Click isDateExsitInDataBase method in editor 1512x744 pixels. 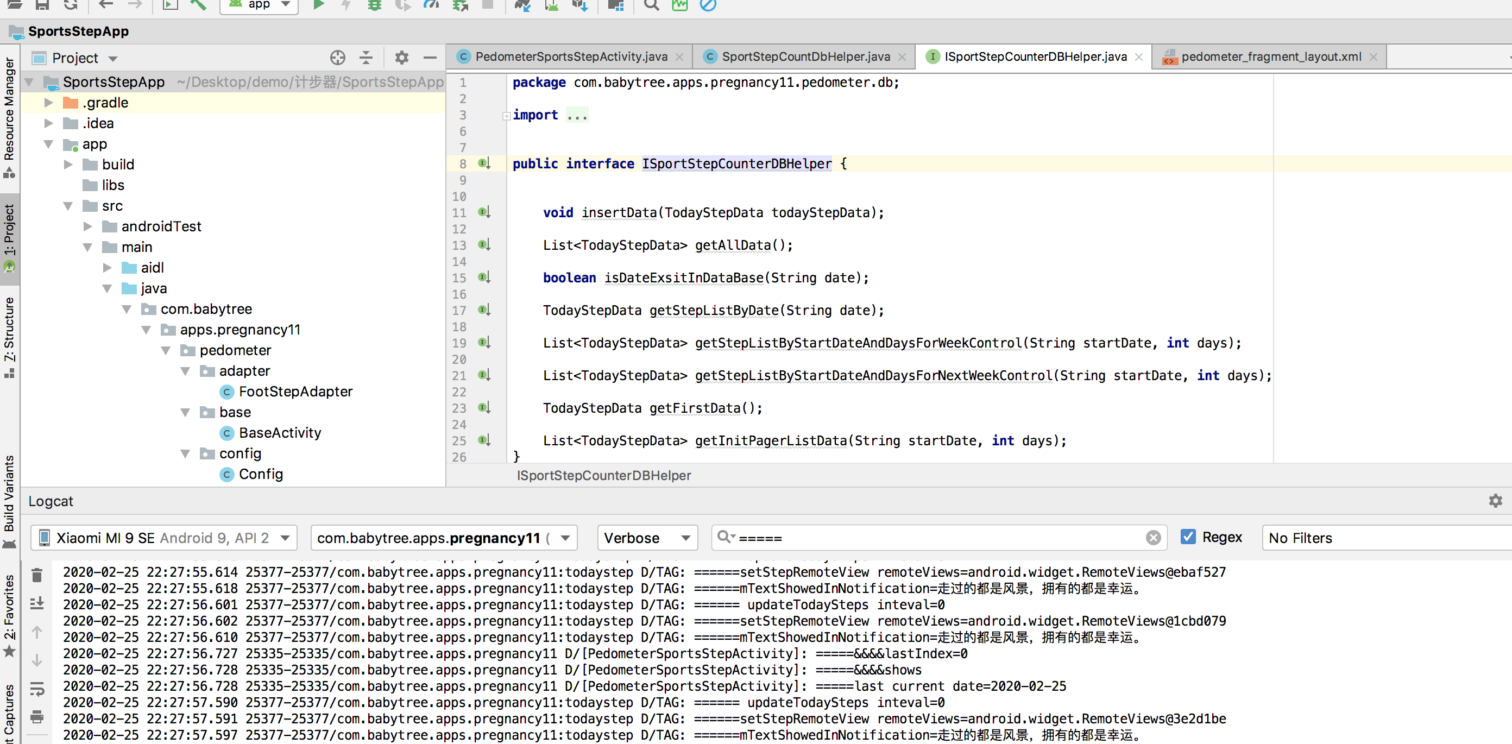684,278
